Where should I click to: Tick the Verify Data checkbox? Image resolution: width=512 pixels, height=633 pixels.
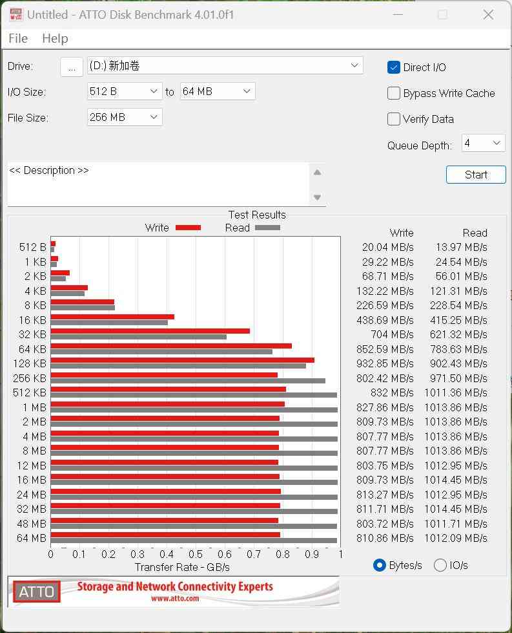(394, 119)
